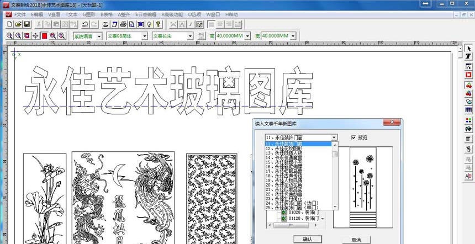Open the four-color palette icon

coord(468,120)
